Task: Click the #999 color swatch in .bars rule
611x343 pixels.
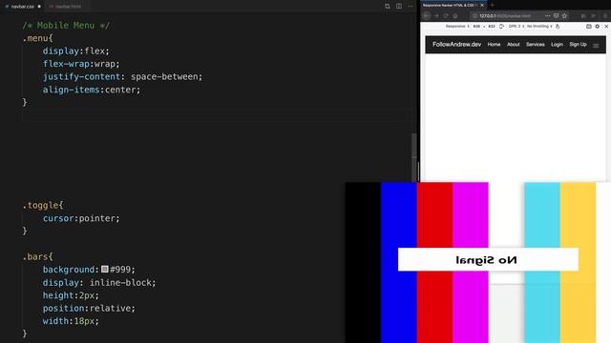Action: tap(104, 269)
